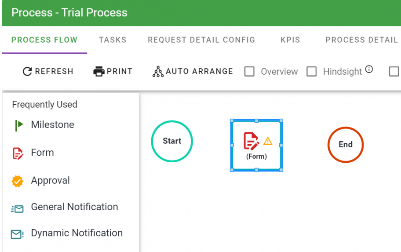Toggle the Hindsight checkbox
This screenshot has width=401, height=252.
pos(311,71)
